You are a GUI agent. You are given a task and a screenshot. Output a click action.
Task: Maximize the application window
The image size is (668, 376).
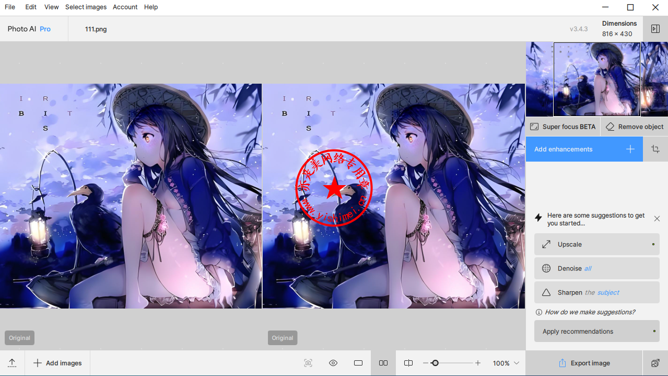click(630, 7)
